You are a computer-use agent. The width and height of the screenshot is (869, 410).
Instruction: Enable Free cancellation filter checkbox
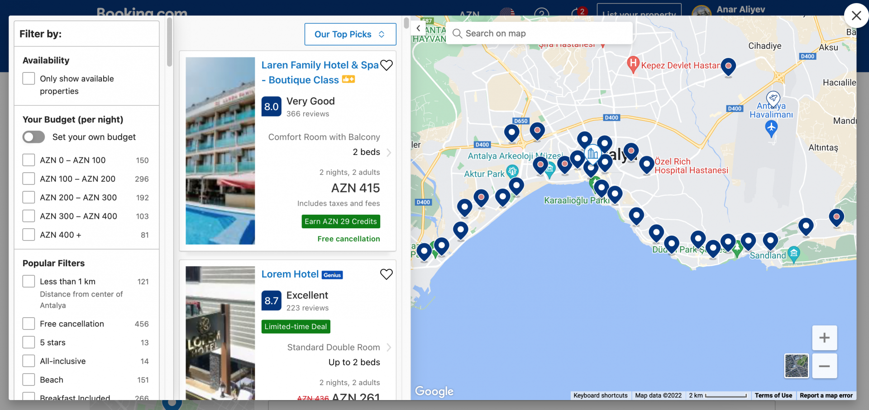29,324
